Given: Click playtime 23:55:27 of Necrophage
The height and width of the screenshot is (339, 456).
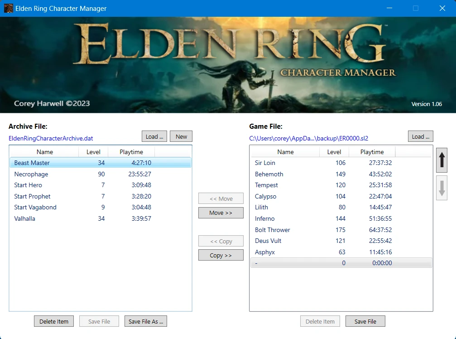Looking at the screenshot, I should (x=139, y=174).
